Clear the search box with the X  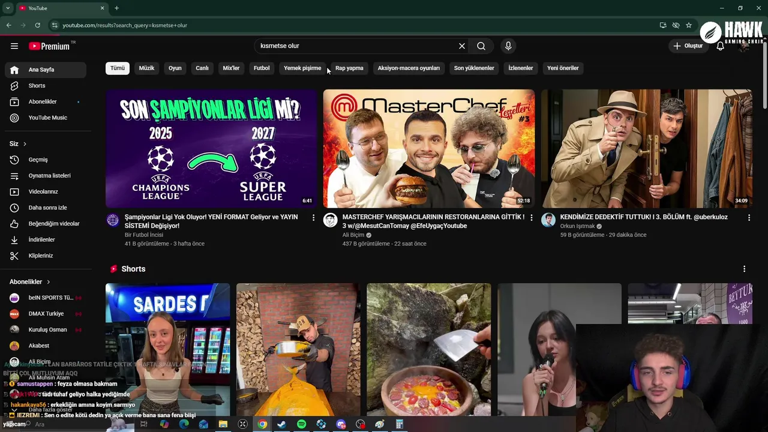click(x=462, y=46)
